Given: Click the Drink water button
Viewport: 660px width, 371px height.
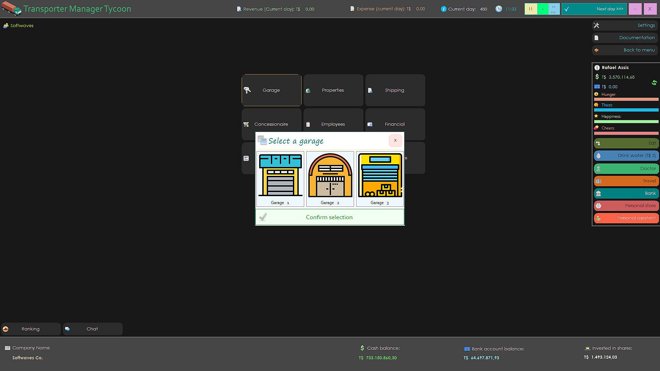Looking at the screenshot, I should 626,156.
